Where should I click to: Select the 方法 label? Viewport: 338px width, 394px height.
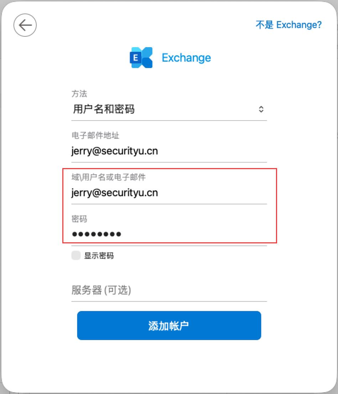pyautogui.click(x=79, y=94)
